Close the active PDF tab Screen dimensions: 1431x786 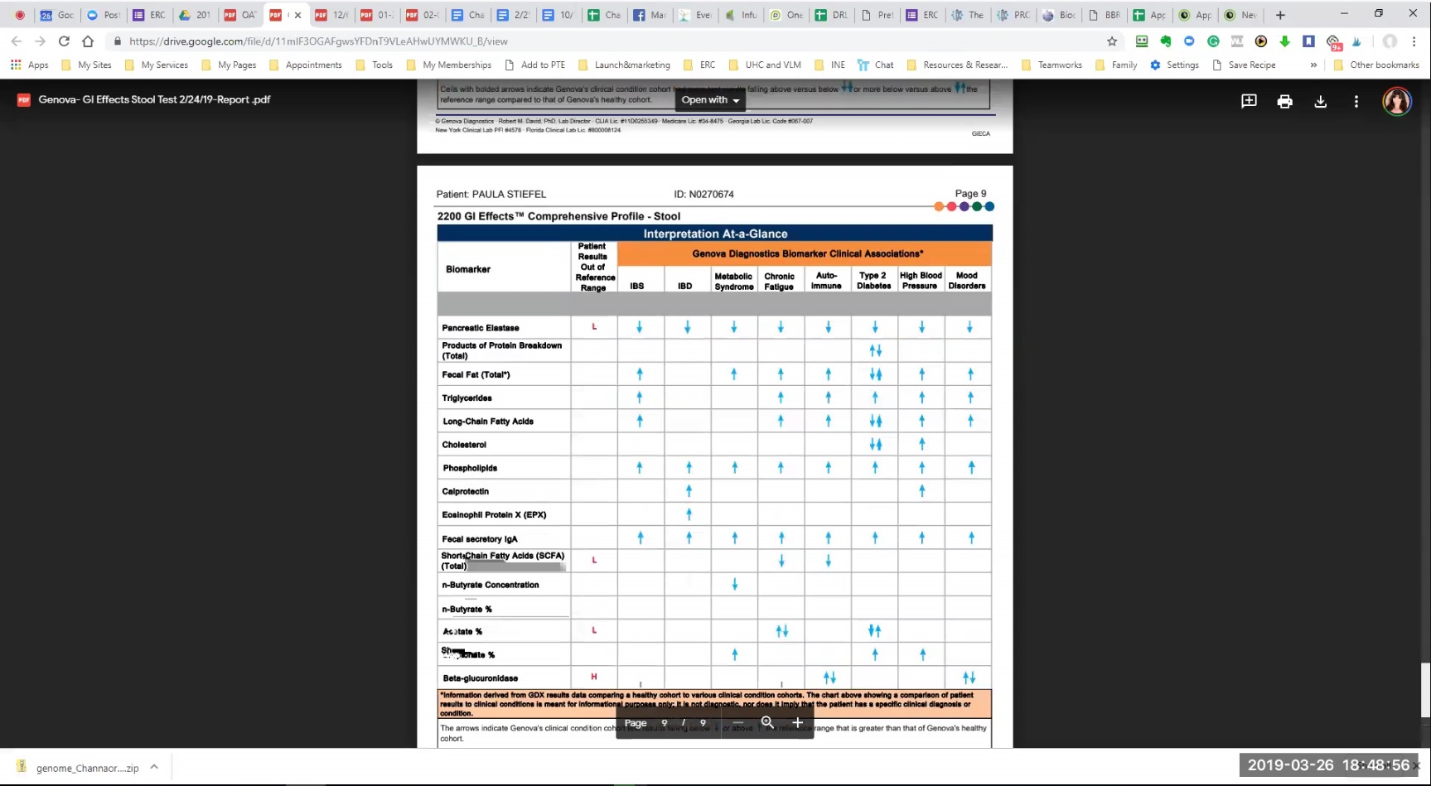(x=297, y=15)
